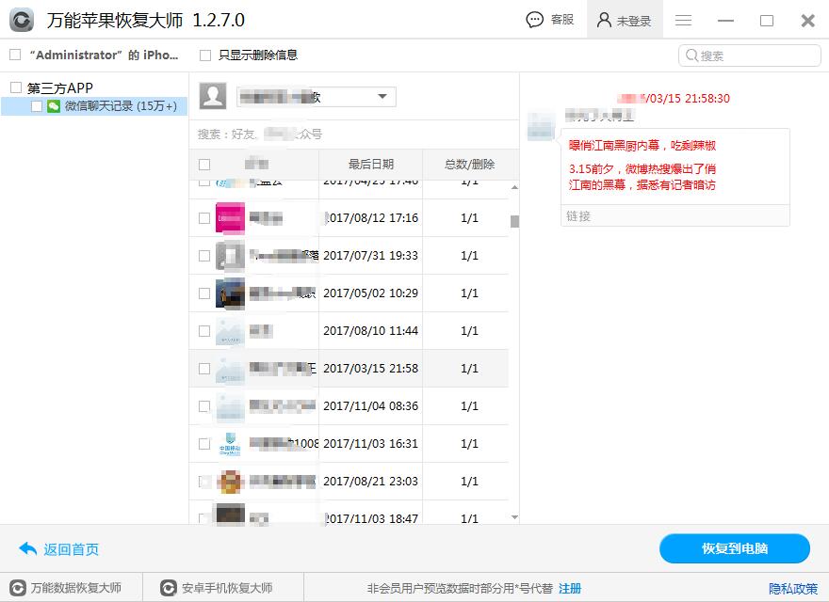
Task: Click the back arrow icon beside 返回首页
Action: [x=27, y=548]
